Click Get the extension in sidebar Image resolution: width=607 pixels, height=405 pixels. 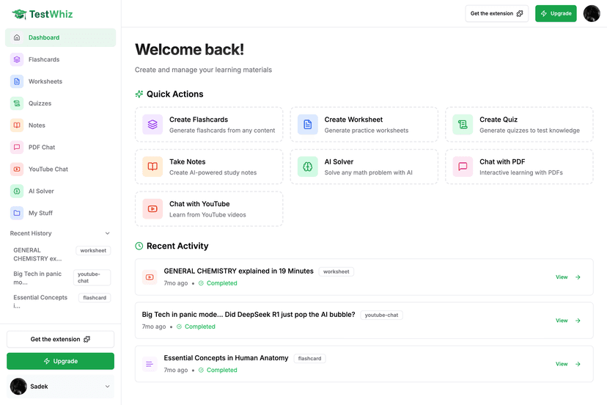pyautogui.click(x=60, y=339)
